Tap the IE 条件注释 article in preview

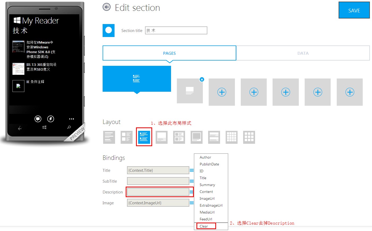[35, 82]
